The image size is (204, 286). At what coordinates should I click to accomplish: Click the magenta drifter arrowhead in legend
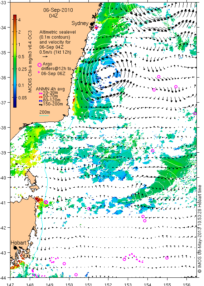(39, 72)
